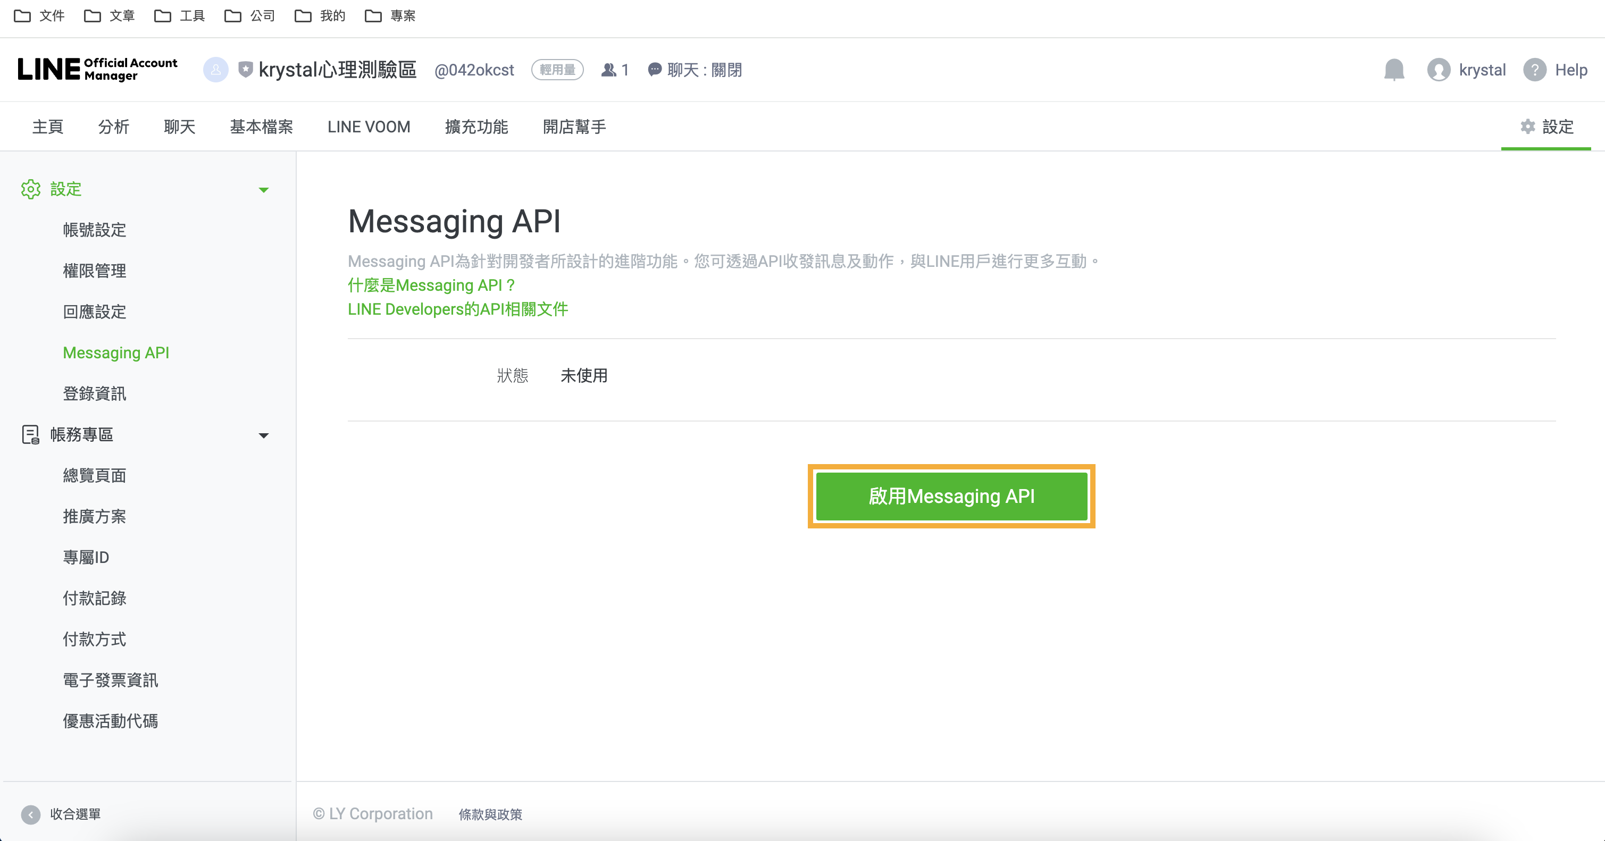The height and width of the screenshot is (841, 1605).
Task: Click the 收合選單 label
Action: click(x=76, y=814)
